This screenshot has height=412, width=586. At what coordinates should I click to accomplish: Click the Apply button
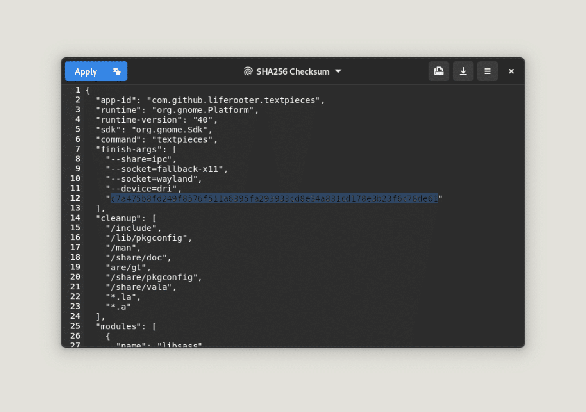86,71
